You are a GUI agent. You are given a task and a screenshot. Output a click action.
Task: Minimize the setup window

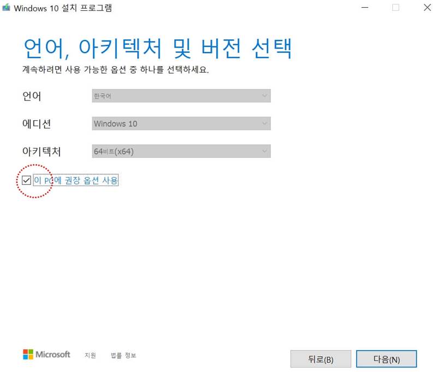pos(365,8)
